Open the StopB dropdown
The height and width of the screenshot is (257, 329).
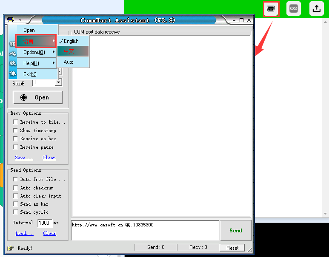[x=59, y=82]
